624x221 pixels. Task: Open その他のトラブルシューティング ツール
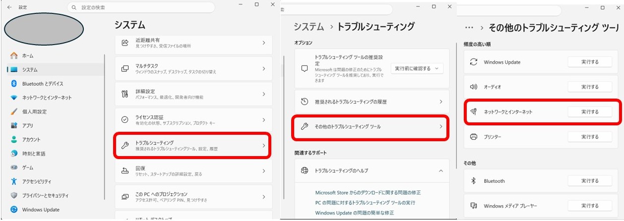point(372,127)
